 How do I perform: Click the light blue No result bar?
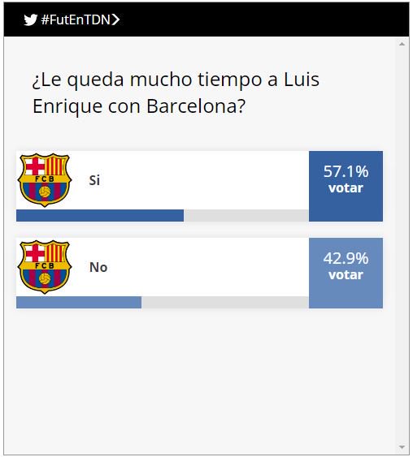79,303
